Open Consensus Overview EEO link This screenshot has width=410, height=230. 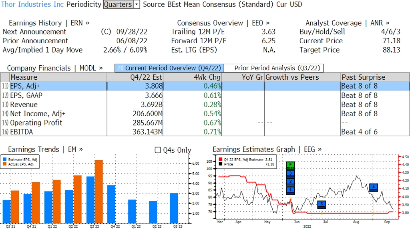223,23
